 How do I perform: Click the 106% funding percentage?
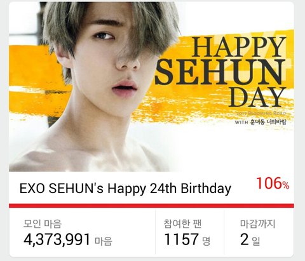(x=273, y=184)
